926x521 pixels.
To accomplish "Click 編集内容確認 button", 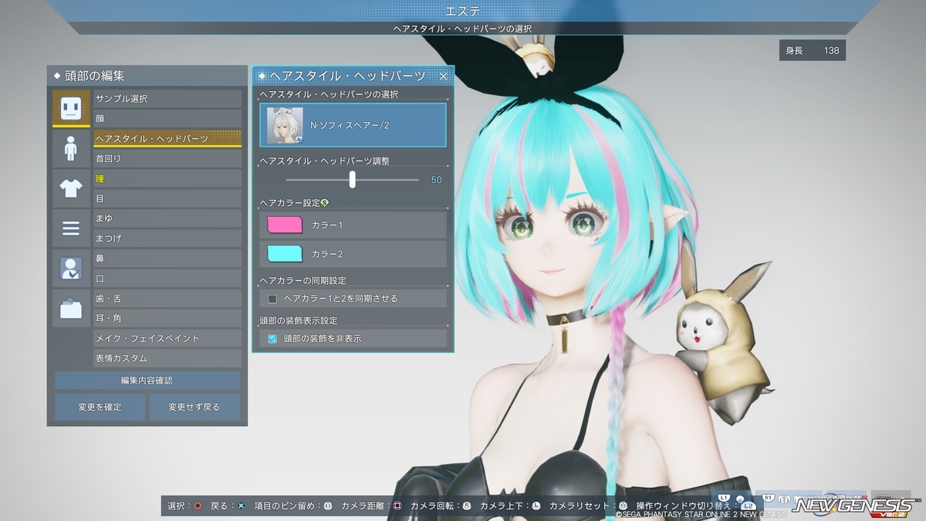I will pyautogui.click(x=147, y=381).
